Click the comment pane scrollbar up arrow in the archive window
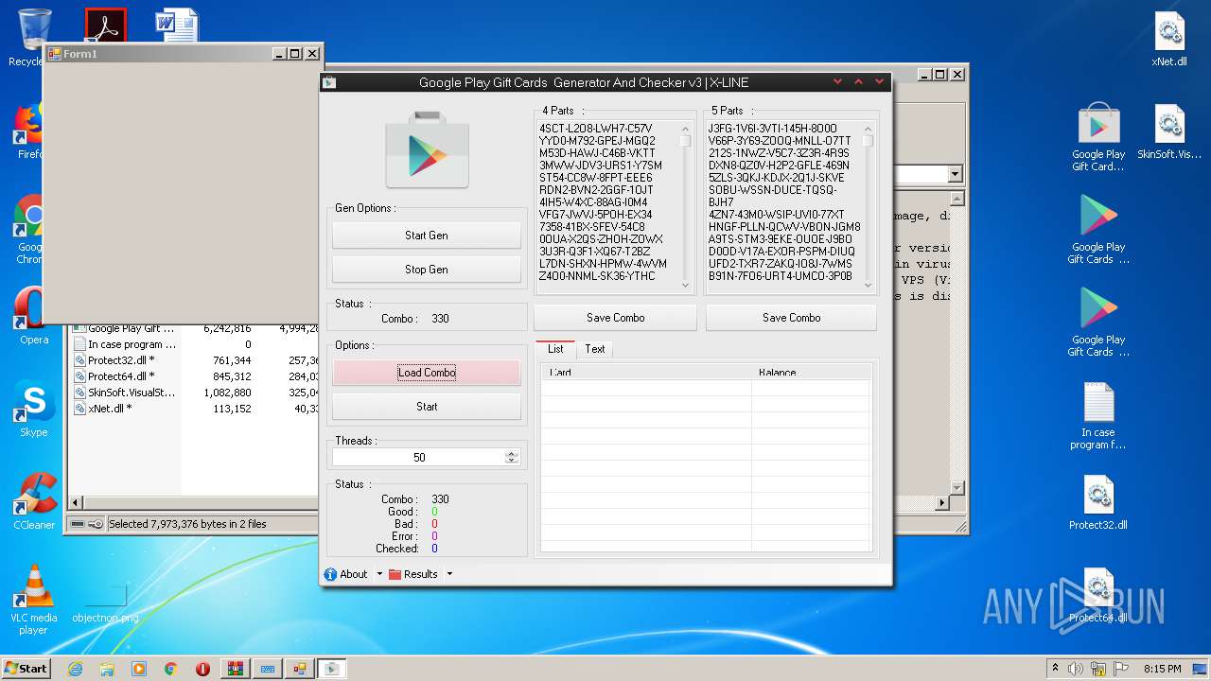 (957, 199)
